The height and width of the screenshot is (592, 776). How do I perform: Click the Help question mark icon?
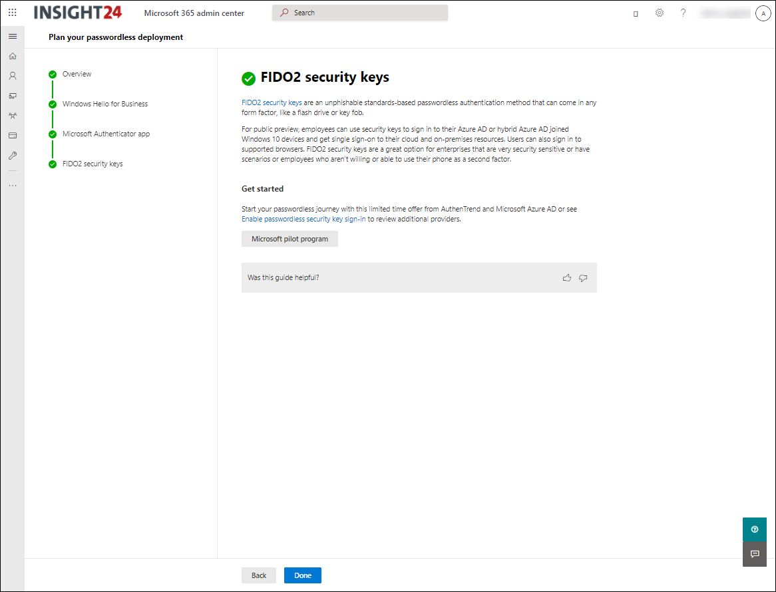[x=683, y=13]
